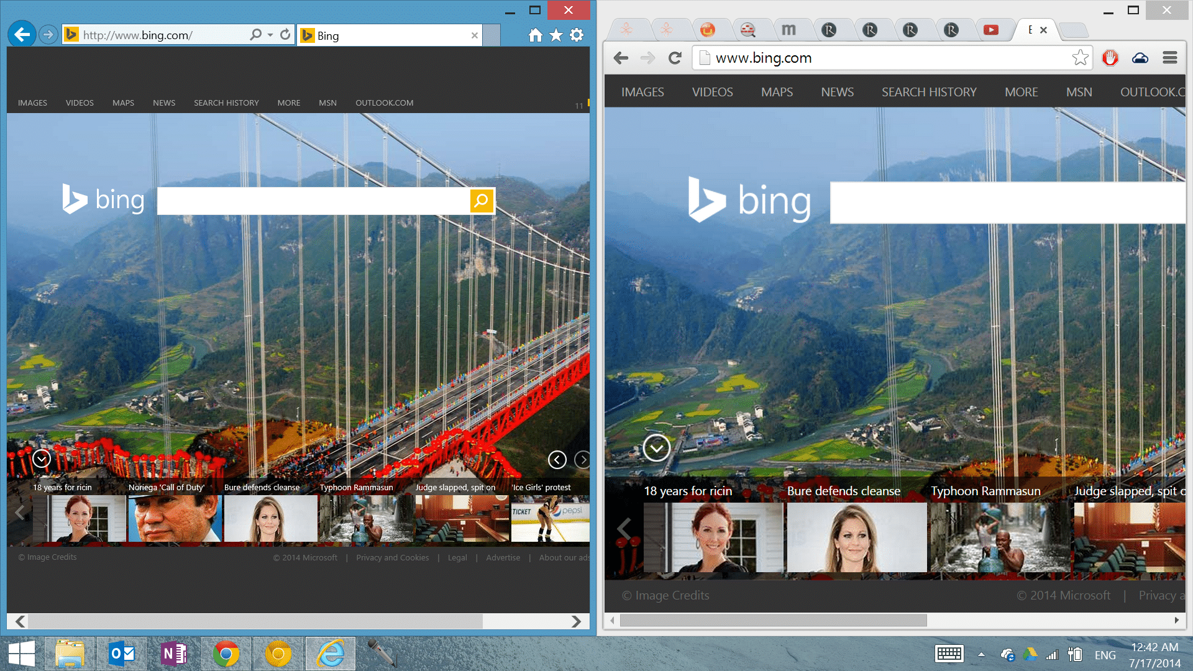This screenshot has height=671, width=1193.
Task: Open File Explorer from the taskbar
Action: [x=70, y=654]
